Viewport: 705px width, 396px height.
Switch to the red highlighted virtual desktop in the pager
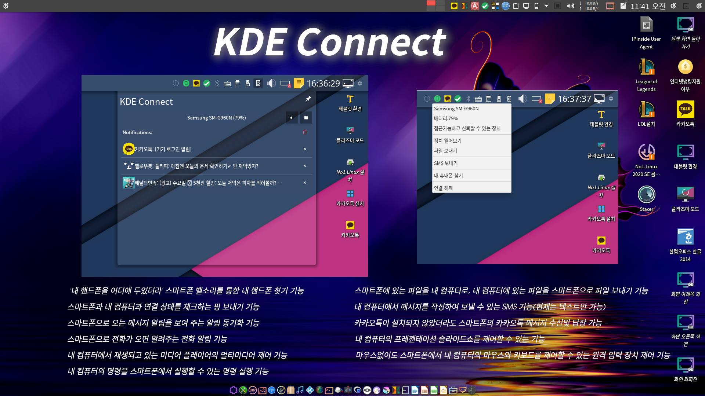431,3
